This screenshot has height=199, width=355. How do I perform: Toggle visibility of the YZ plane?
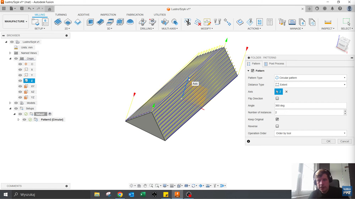coord(20,98)
